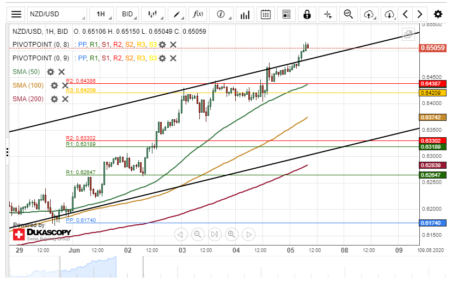Click the SMA (100) label
The image size is (452, 282).
click(28, 85)
